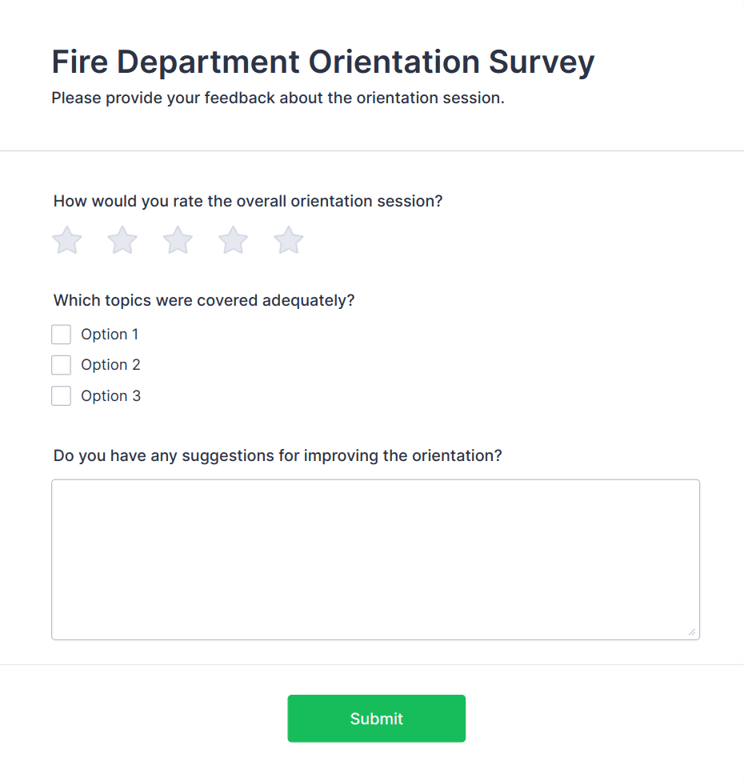
Task: Select the fourth star icon
Action: coord(233,239)
